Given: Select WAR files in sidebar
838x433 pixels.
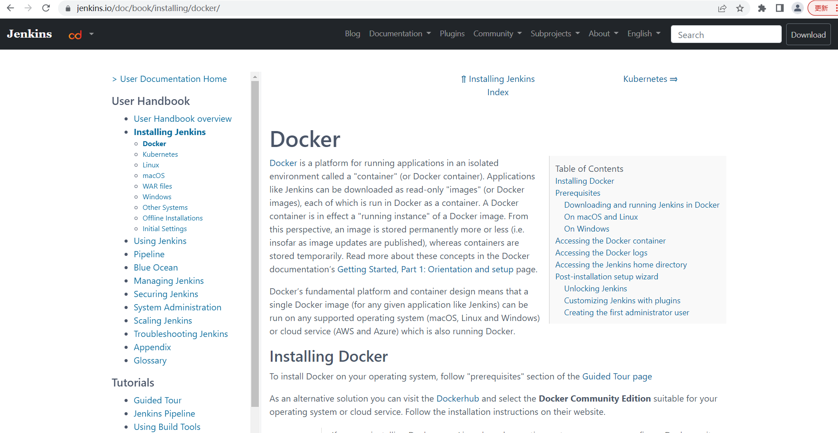Looking at the screenshot, I should 157,186.
